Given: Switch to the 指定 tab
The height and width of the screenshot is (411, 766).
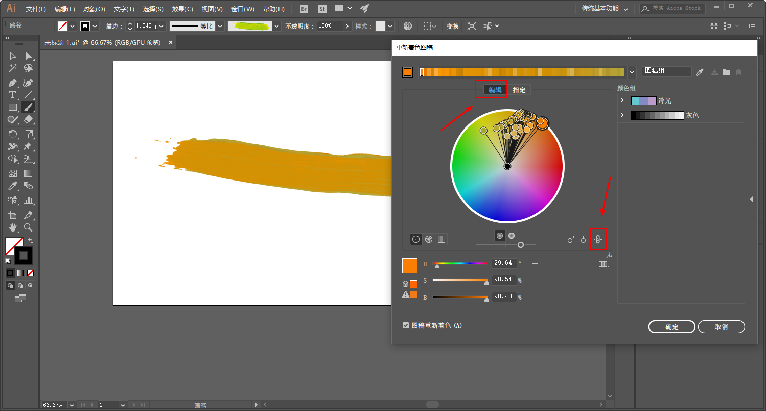Looking at the screenshot, I should [x=519, y=90].
